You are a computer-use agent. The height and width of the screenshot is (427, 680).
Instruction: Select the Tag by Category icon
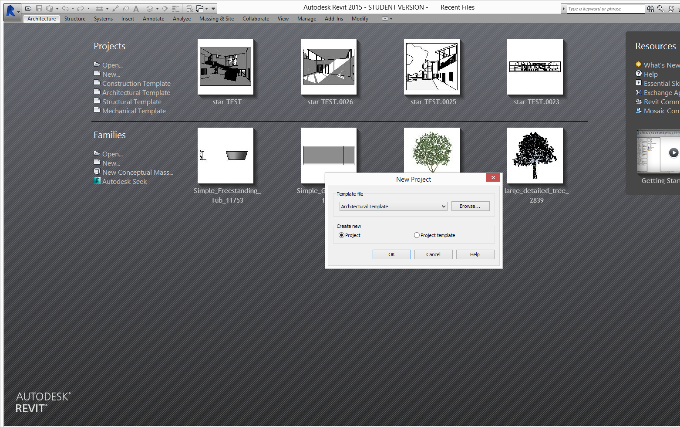(x=126, y=9)
